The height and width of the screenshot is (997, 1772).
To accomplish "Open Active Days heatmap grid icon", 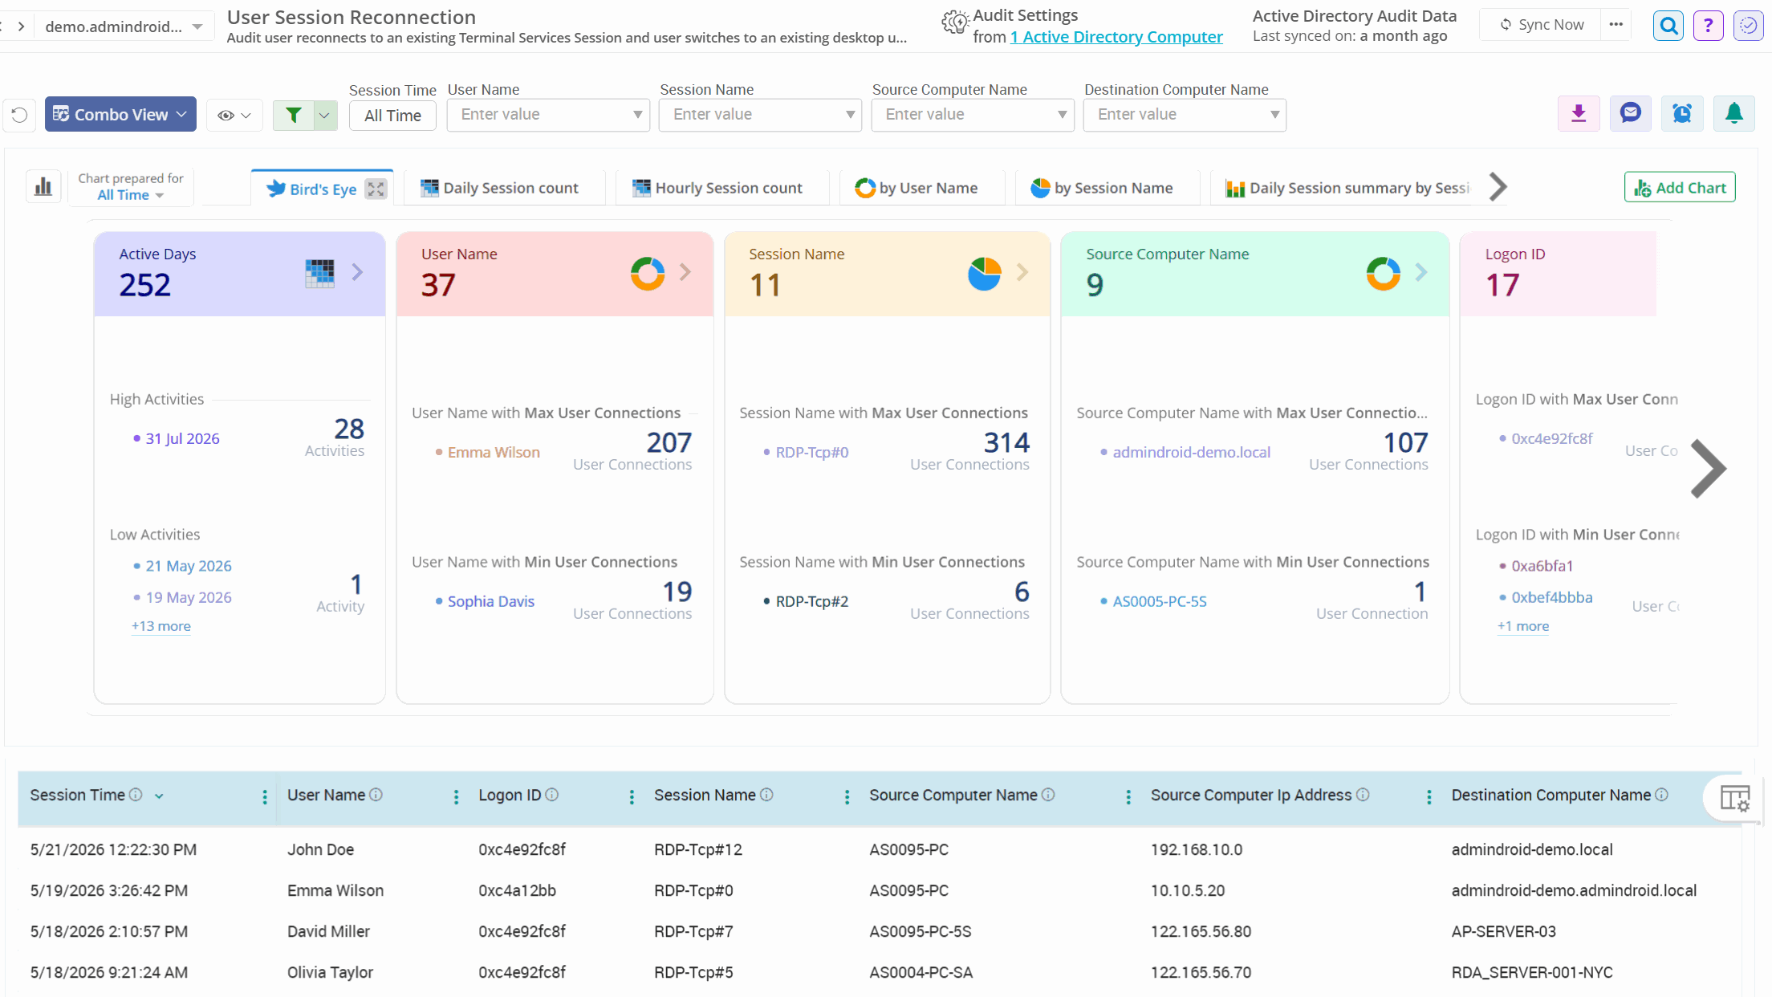I will (319, 273).
